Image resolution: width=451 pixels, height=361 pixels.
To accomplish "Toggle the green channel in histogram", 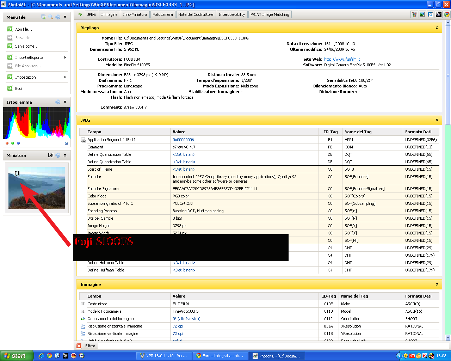I will (13, 143).
